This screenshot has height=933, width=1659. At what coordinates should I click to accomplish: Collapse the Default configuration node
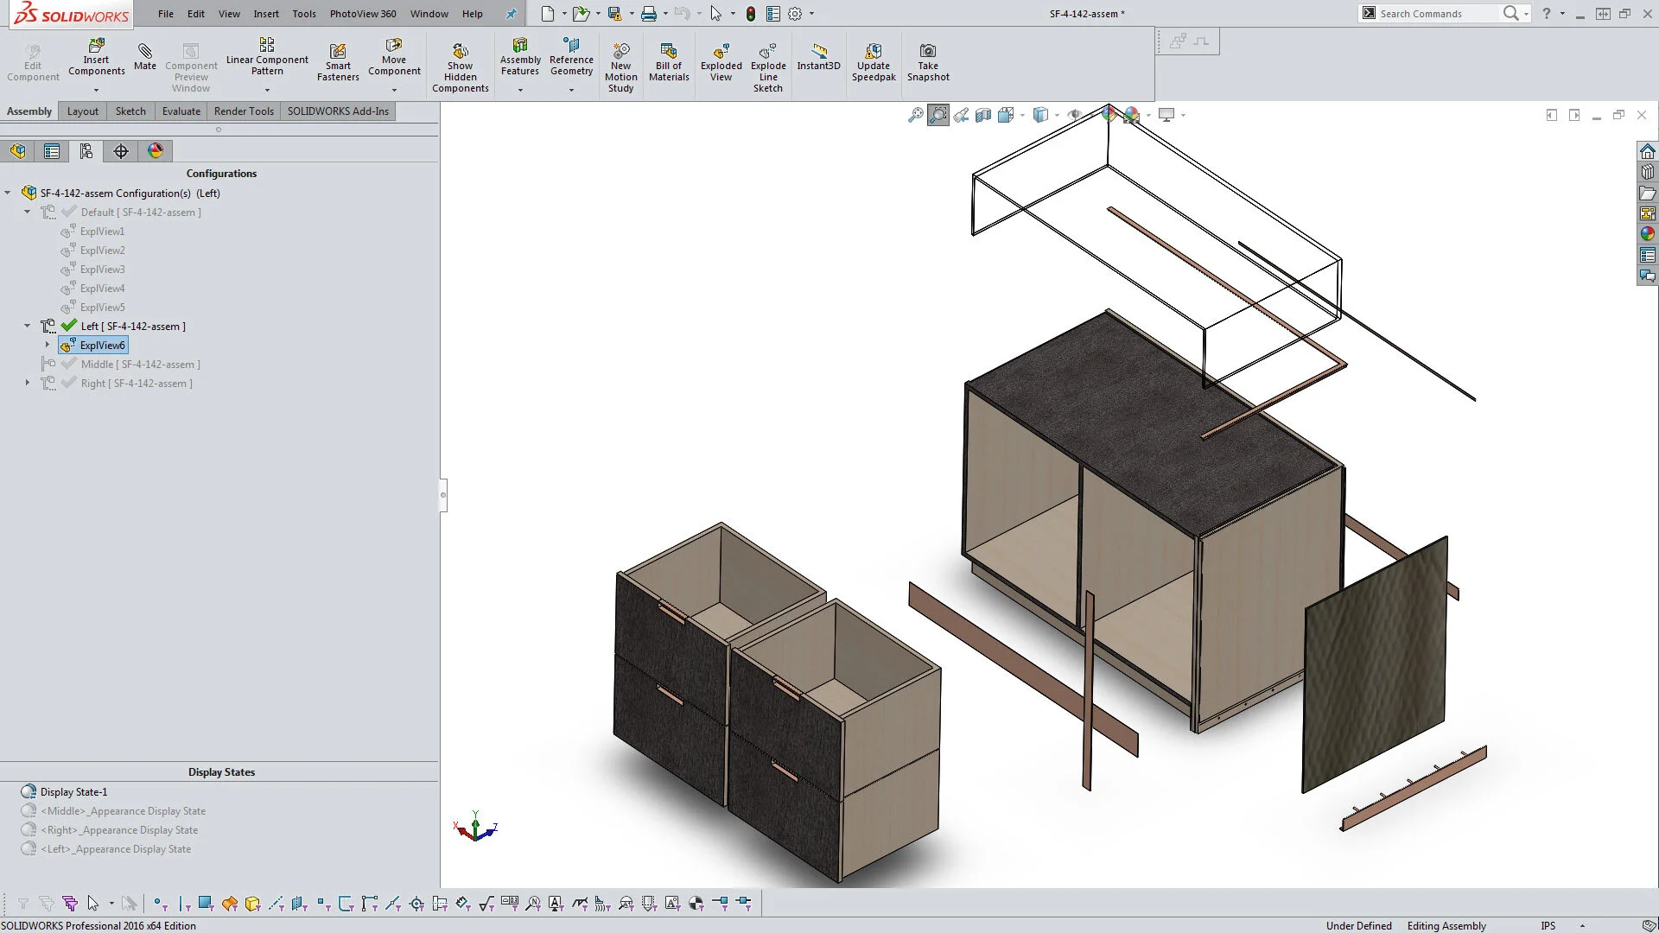click(x=27, y=212)
